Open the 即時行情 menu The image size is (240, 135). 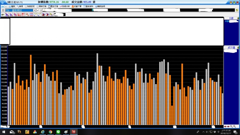coord(41,6)
